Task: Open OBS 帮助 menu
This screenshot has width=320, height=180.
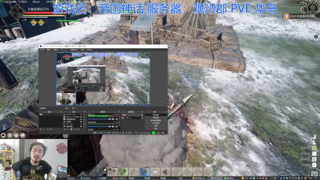Action: (x=89, y=50)
